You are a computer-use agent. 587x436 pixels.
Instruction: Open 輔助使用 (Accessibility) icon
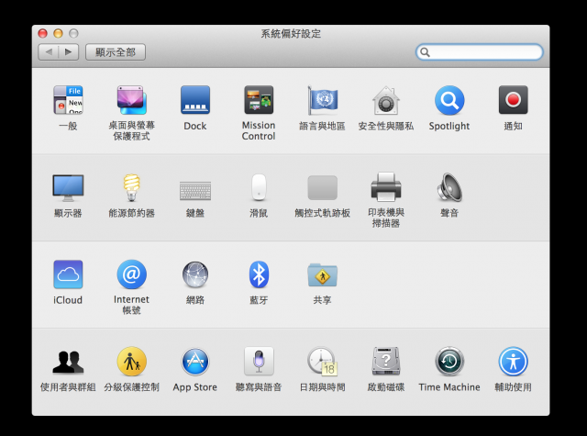(x=513, y=362)
